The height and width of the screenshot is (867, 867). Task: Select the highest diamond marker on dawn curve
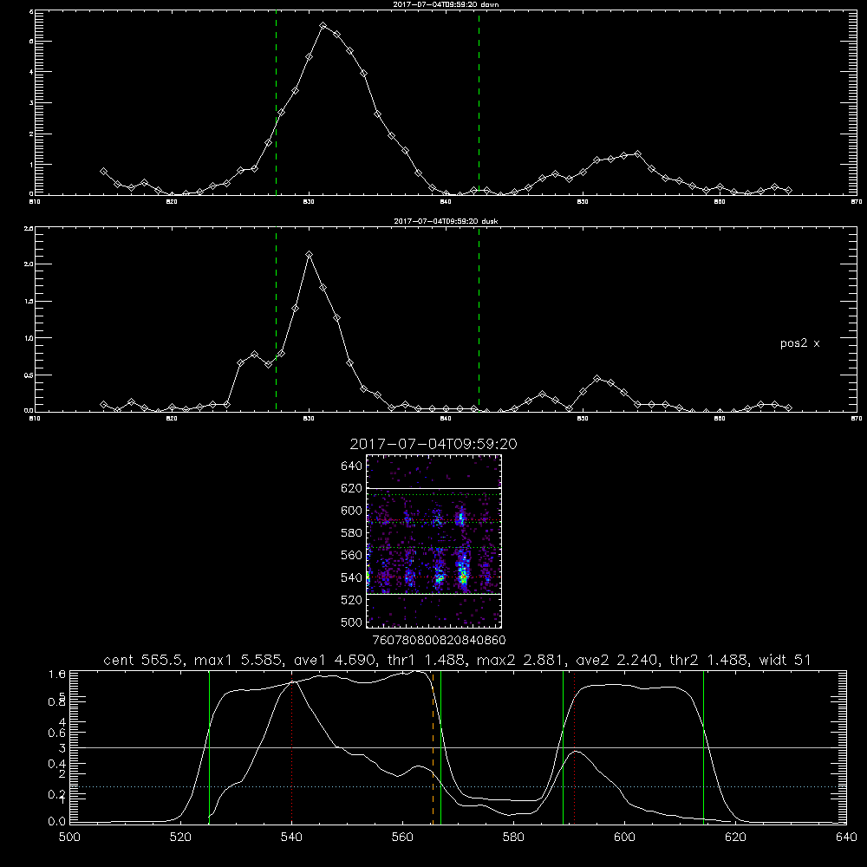323,26
